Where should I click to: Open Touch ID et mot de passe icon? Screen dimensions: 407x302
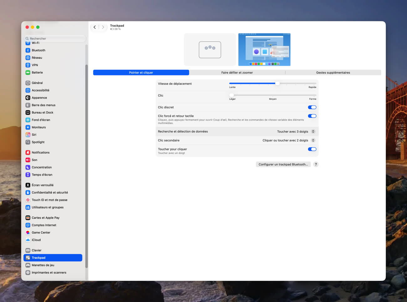pos(28,200)
